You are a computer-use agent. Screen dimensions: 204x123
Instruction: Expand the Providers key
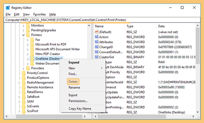pyautogui.click(x=23, y=68)
